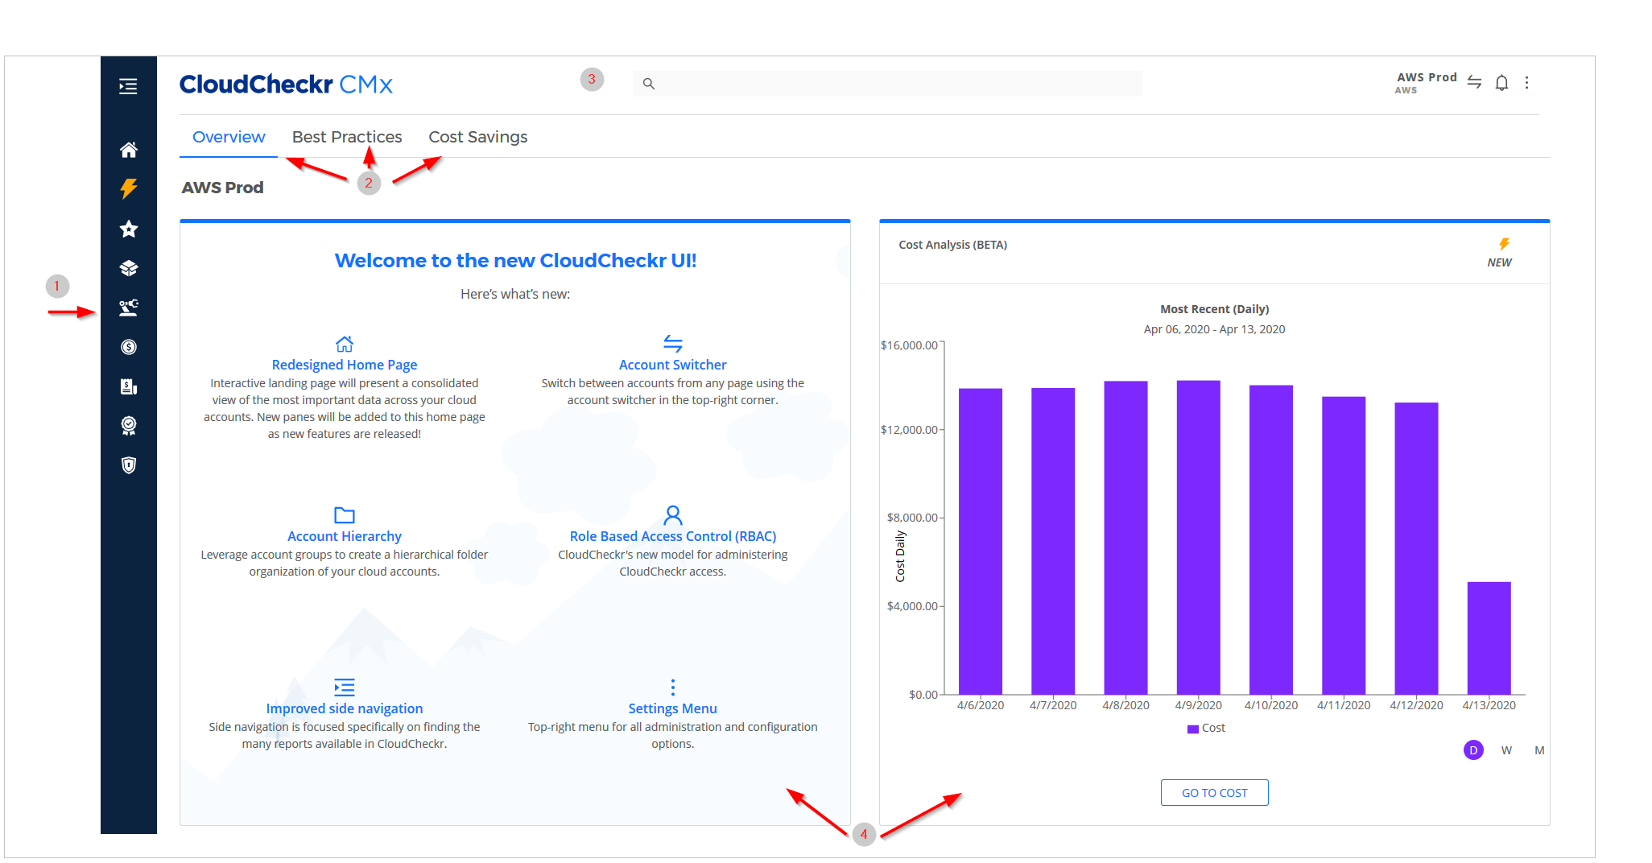Screen dimensions: 1652x863
Task: Click the 4/9/2020 cost bar
Action: click(1198, 537)
